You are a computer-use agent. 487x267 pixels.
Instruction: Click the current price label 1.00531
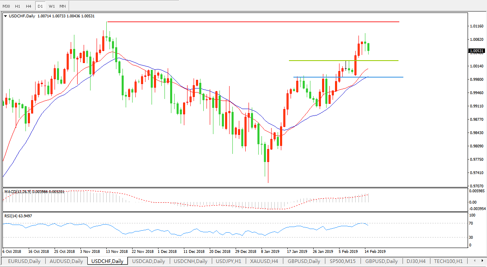(476, 51)
